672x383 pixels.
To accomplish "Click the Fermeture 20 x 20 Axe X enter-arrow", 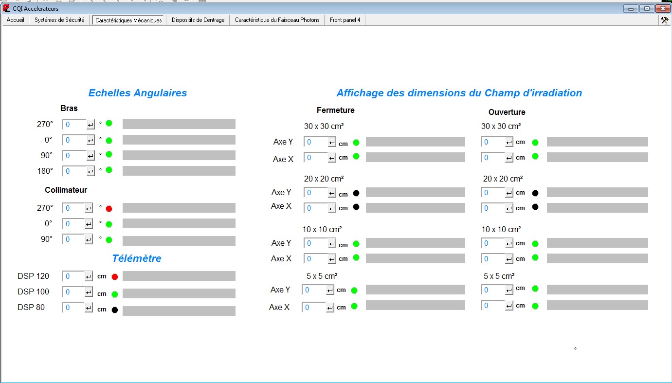I will point(332,208).
